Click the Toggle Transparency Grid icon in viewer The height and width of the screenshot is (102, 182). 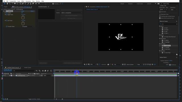pos(125,65)
